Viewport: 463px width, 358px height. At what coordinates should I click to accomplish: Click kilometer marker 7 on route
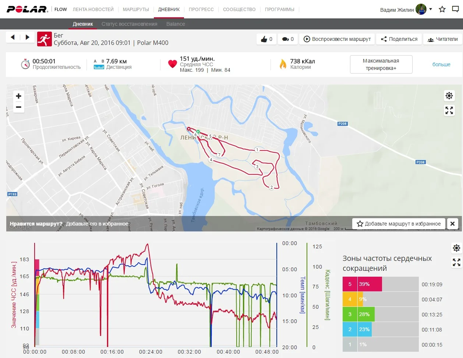[219, 155]
